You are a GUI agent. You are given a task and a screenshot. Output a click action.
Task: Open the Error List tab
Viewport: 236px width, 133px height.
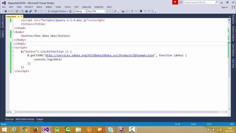[9, 119]
